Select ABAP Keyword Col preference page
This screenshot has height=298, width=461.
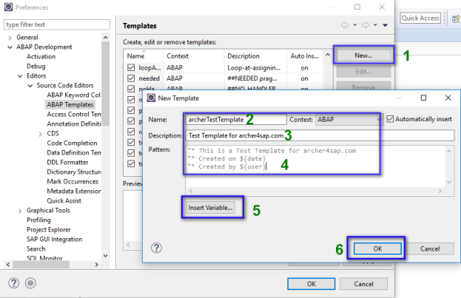[73, 95]
